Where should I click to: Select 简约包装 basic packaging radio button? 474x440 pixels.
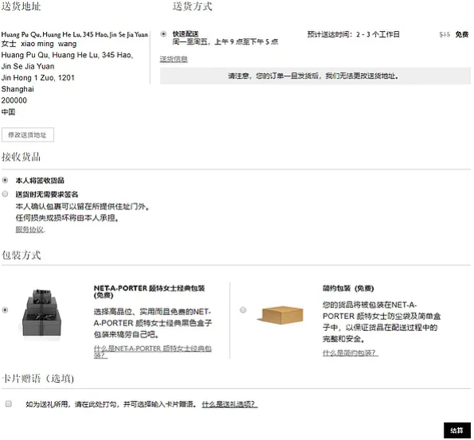(243, 310)
